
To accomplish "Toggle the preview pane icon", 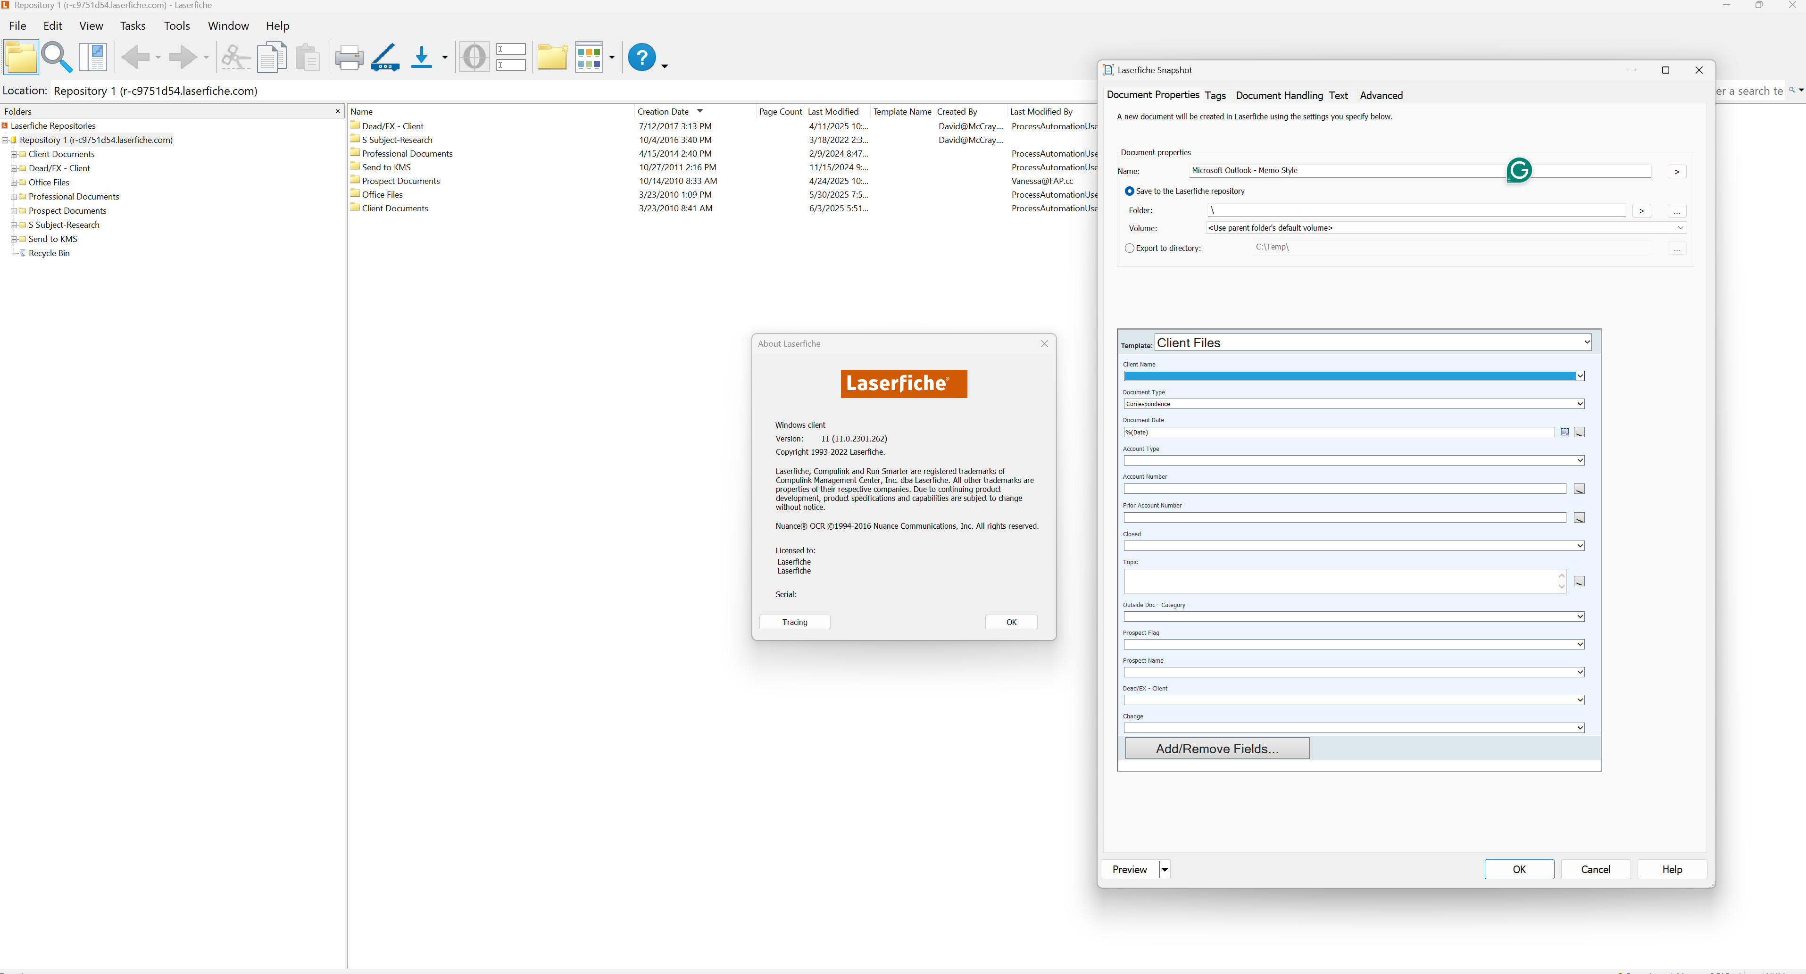I will pos(92,57).
